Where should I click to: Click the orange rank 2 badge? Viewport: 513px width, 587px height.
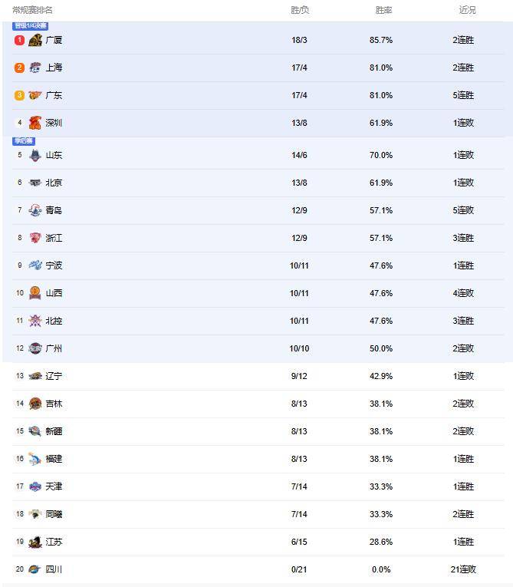(20, 68)
